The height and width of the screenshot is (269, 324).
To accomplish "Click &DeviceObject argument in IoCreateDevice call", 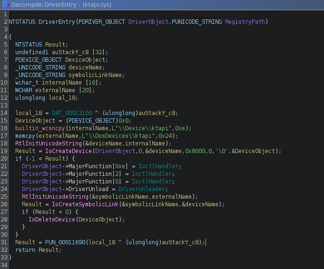I will click(x=253, y=151).
